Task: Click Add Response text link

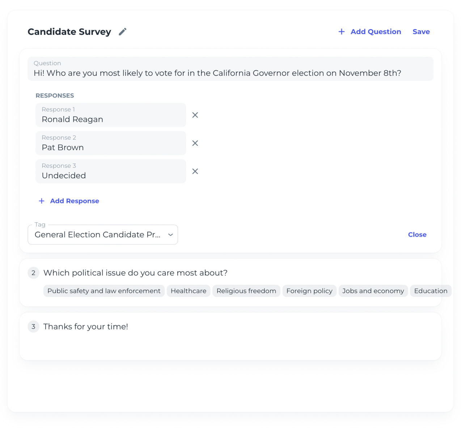Action: [x=75, y=201]
